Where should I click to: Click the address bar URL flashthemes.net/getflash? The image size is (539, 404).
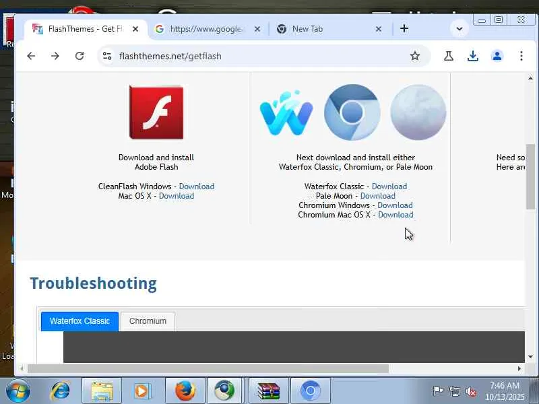point(170,56)
